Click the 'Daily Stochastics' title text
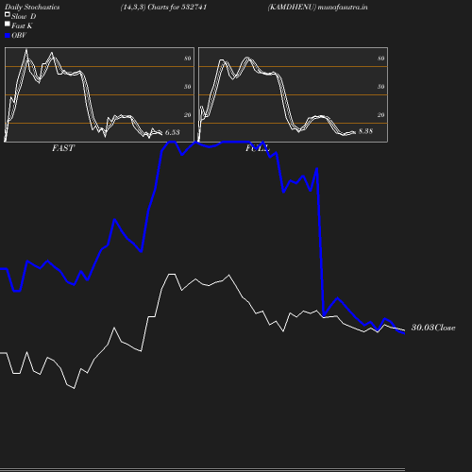 [x=32, y=8]
